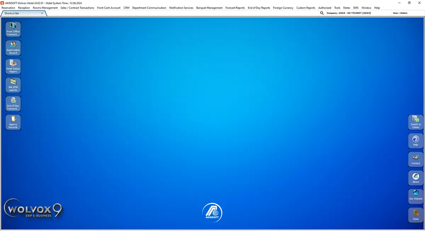Open the Banquet Management menu
Viewport: 425px width, 231px height.
pyautogui.click(x=209, y=8)
